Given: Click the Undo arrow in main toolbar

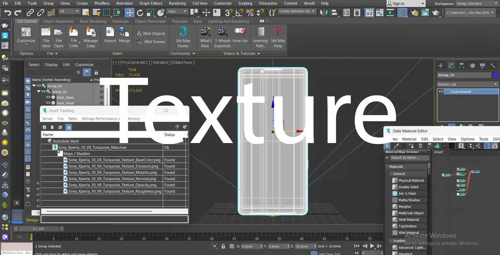Looking at the screenshot, I should (8, 13).
